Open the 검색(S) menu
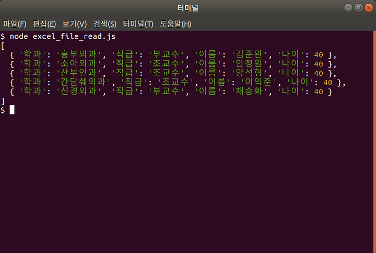Screen dimensions: 376x253 point(105,24)
